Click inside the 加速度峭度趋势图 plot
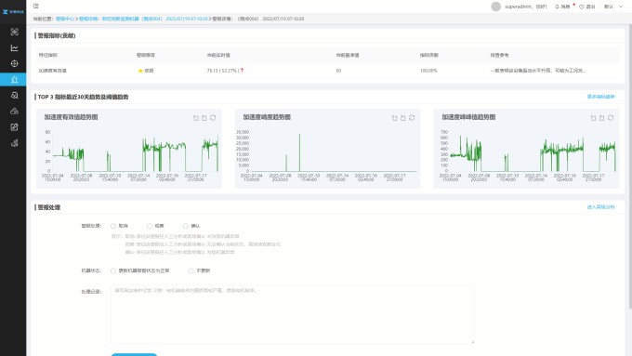Screen dimensions: 632x356 [x=333, y=152]
